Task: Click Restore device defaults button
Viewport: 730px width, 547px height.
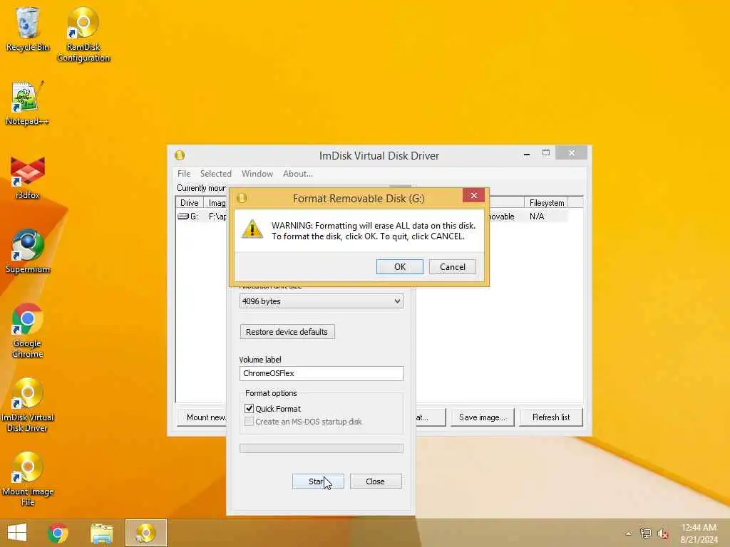Action: (287, 332)
